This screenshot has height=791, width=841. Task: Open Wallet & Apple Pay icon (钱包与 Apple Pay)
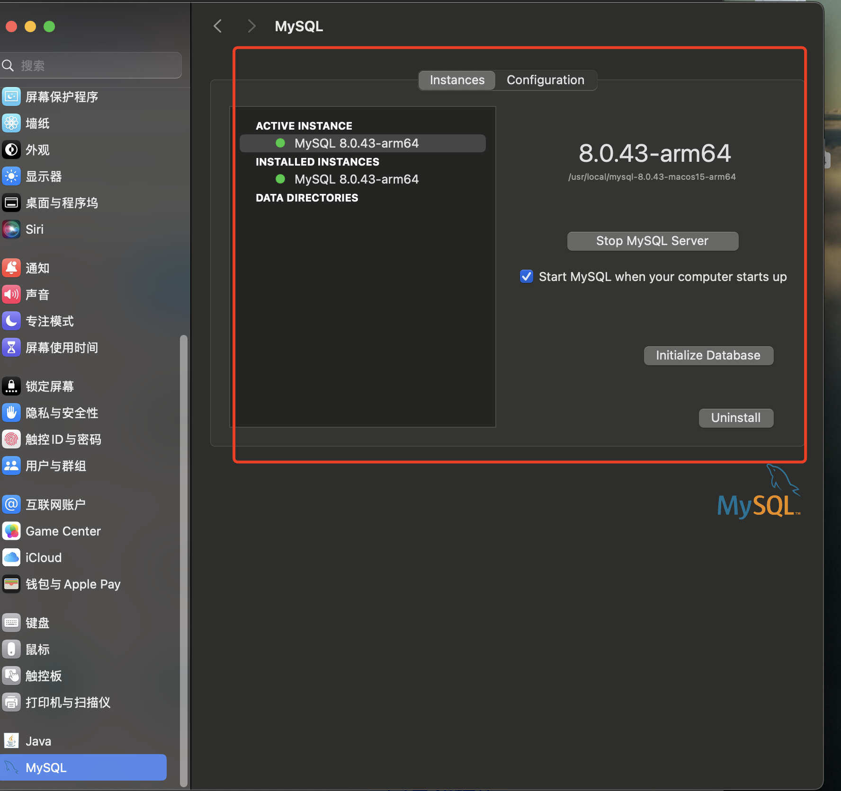click(11, 584)
